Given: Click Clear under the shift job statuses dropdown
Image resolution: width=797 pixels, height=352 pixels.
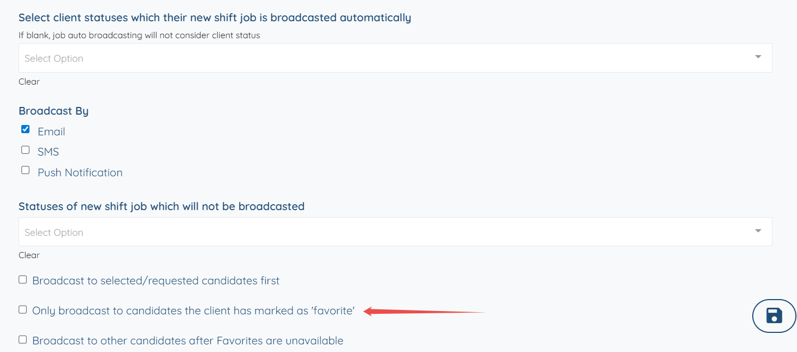Looking at the screenshot, I should pyautogui.click(x=29, y=255).
